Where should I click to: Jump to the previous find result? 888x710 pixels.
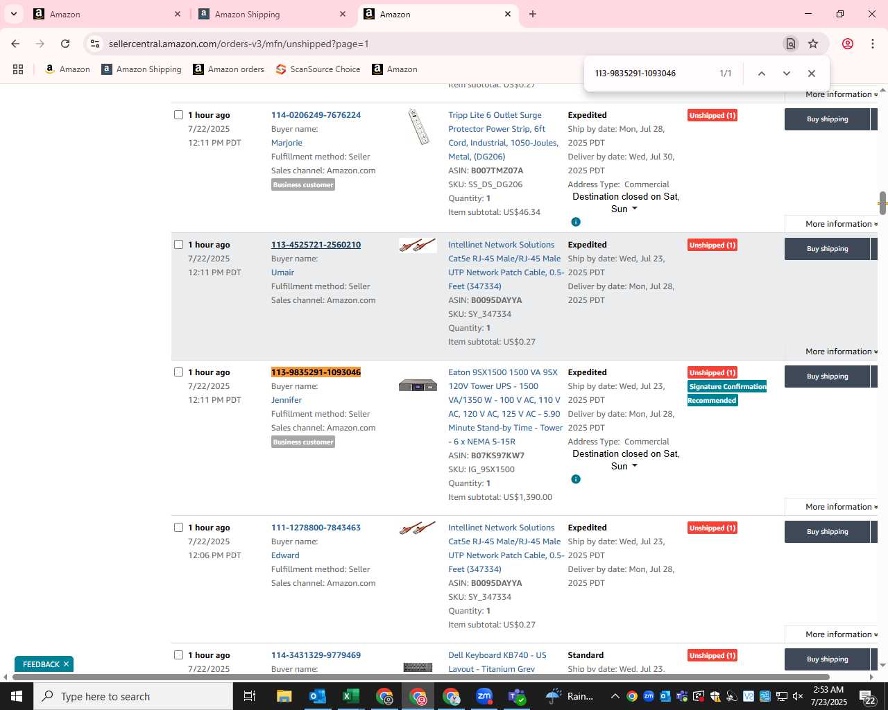tap(761, 73)
